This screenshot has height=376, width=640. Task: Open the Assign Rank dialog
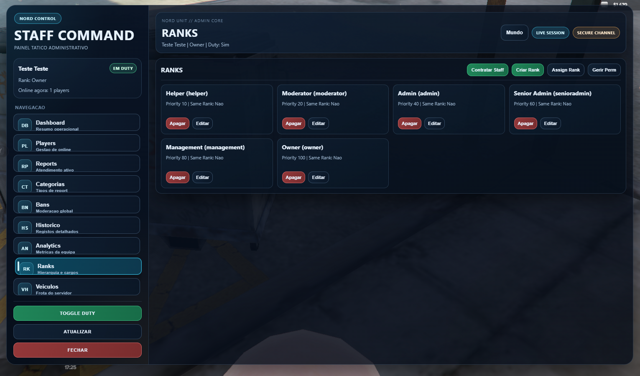pos(566,70)
